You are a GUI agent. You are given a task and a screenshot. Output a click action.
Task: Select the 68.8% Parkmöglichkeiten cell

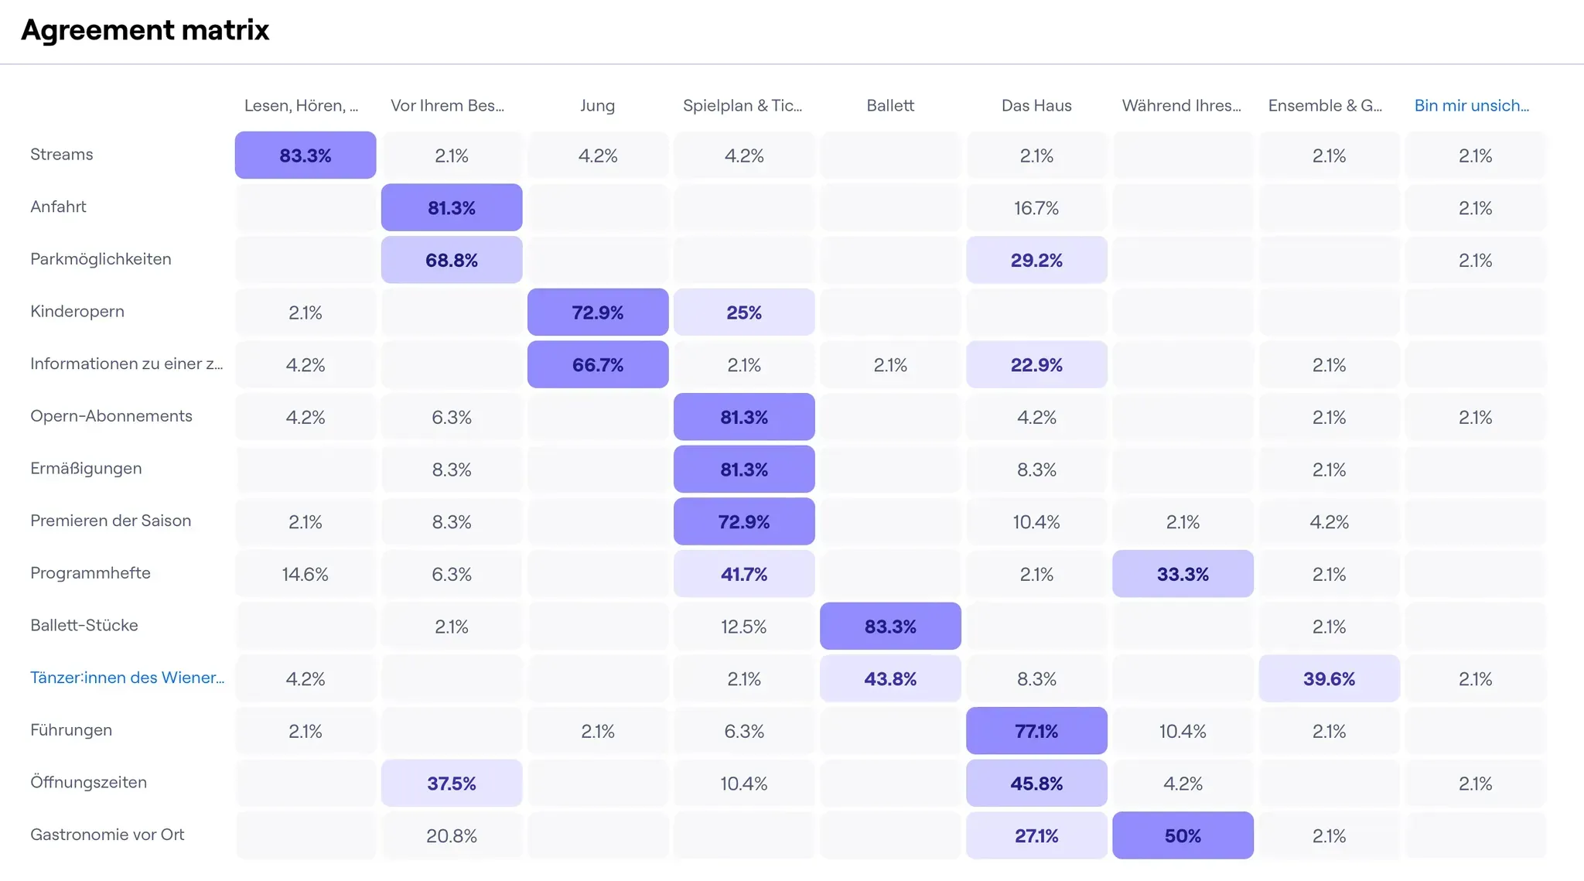pyautogui.click(x=452, y=260)
